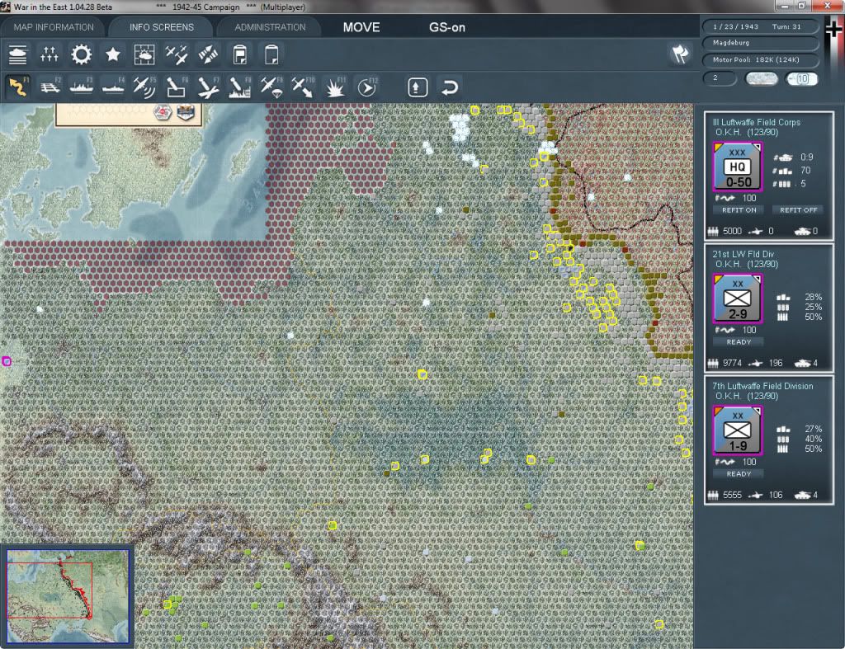Click the undo move arrow icon
This screenshot has width=845, height=649.
(450, 87)
